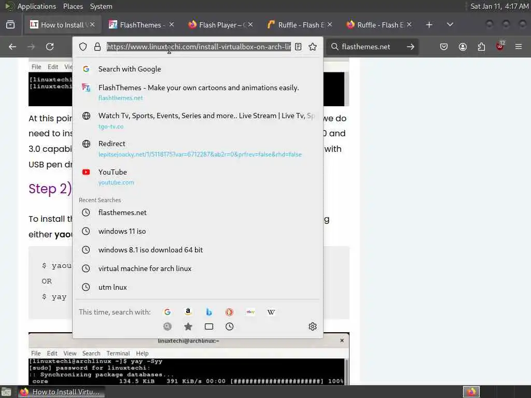Click the clock showing Sat Jan 11
Screen dimensions: 531x398
(499, 6)
